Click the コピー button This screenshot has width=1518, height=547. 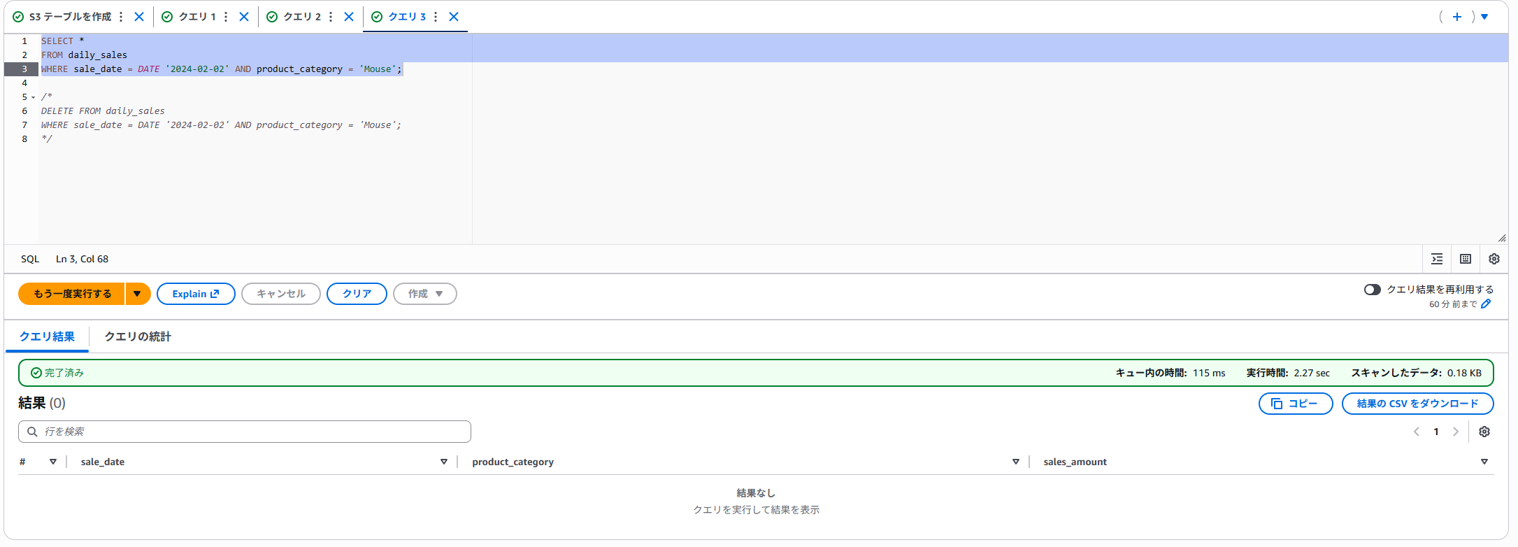coord(1296,404)
